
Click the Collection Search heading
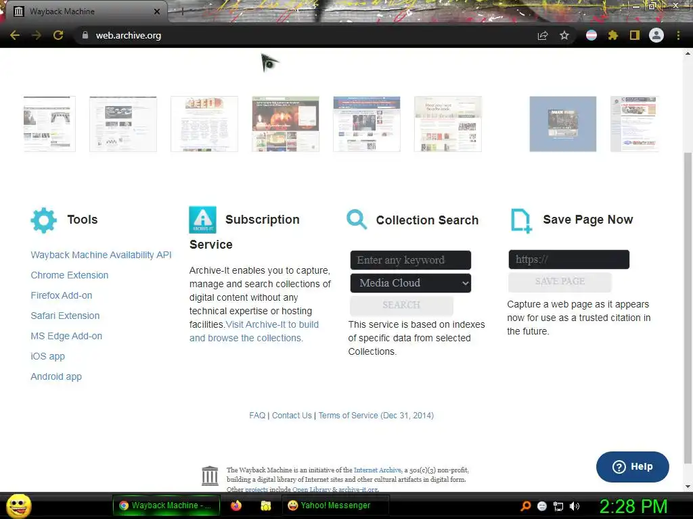click(427, 220)
